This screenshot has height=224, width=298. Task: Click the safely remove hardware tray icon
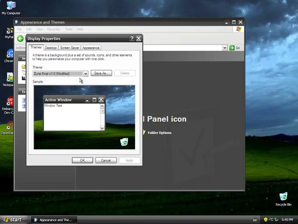tap(276, 220)
